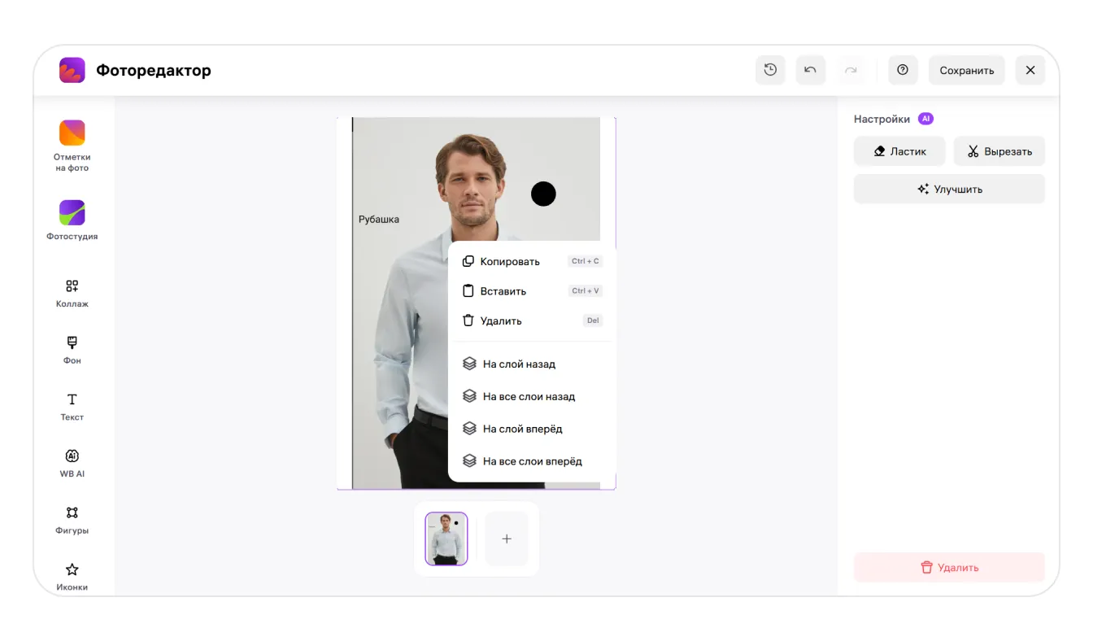1093x641 pixels.
Task: Click the Фоторедактор logo icon
Action: click(72, 70)
